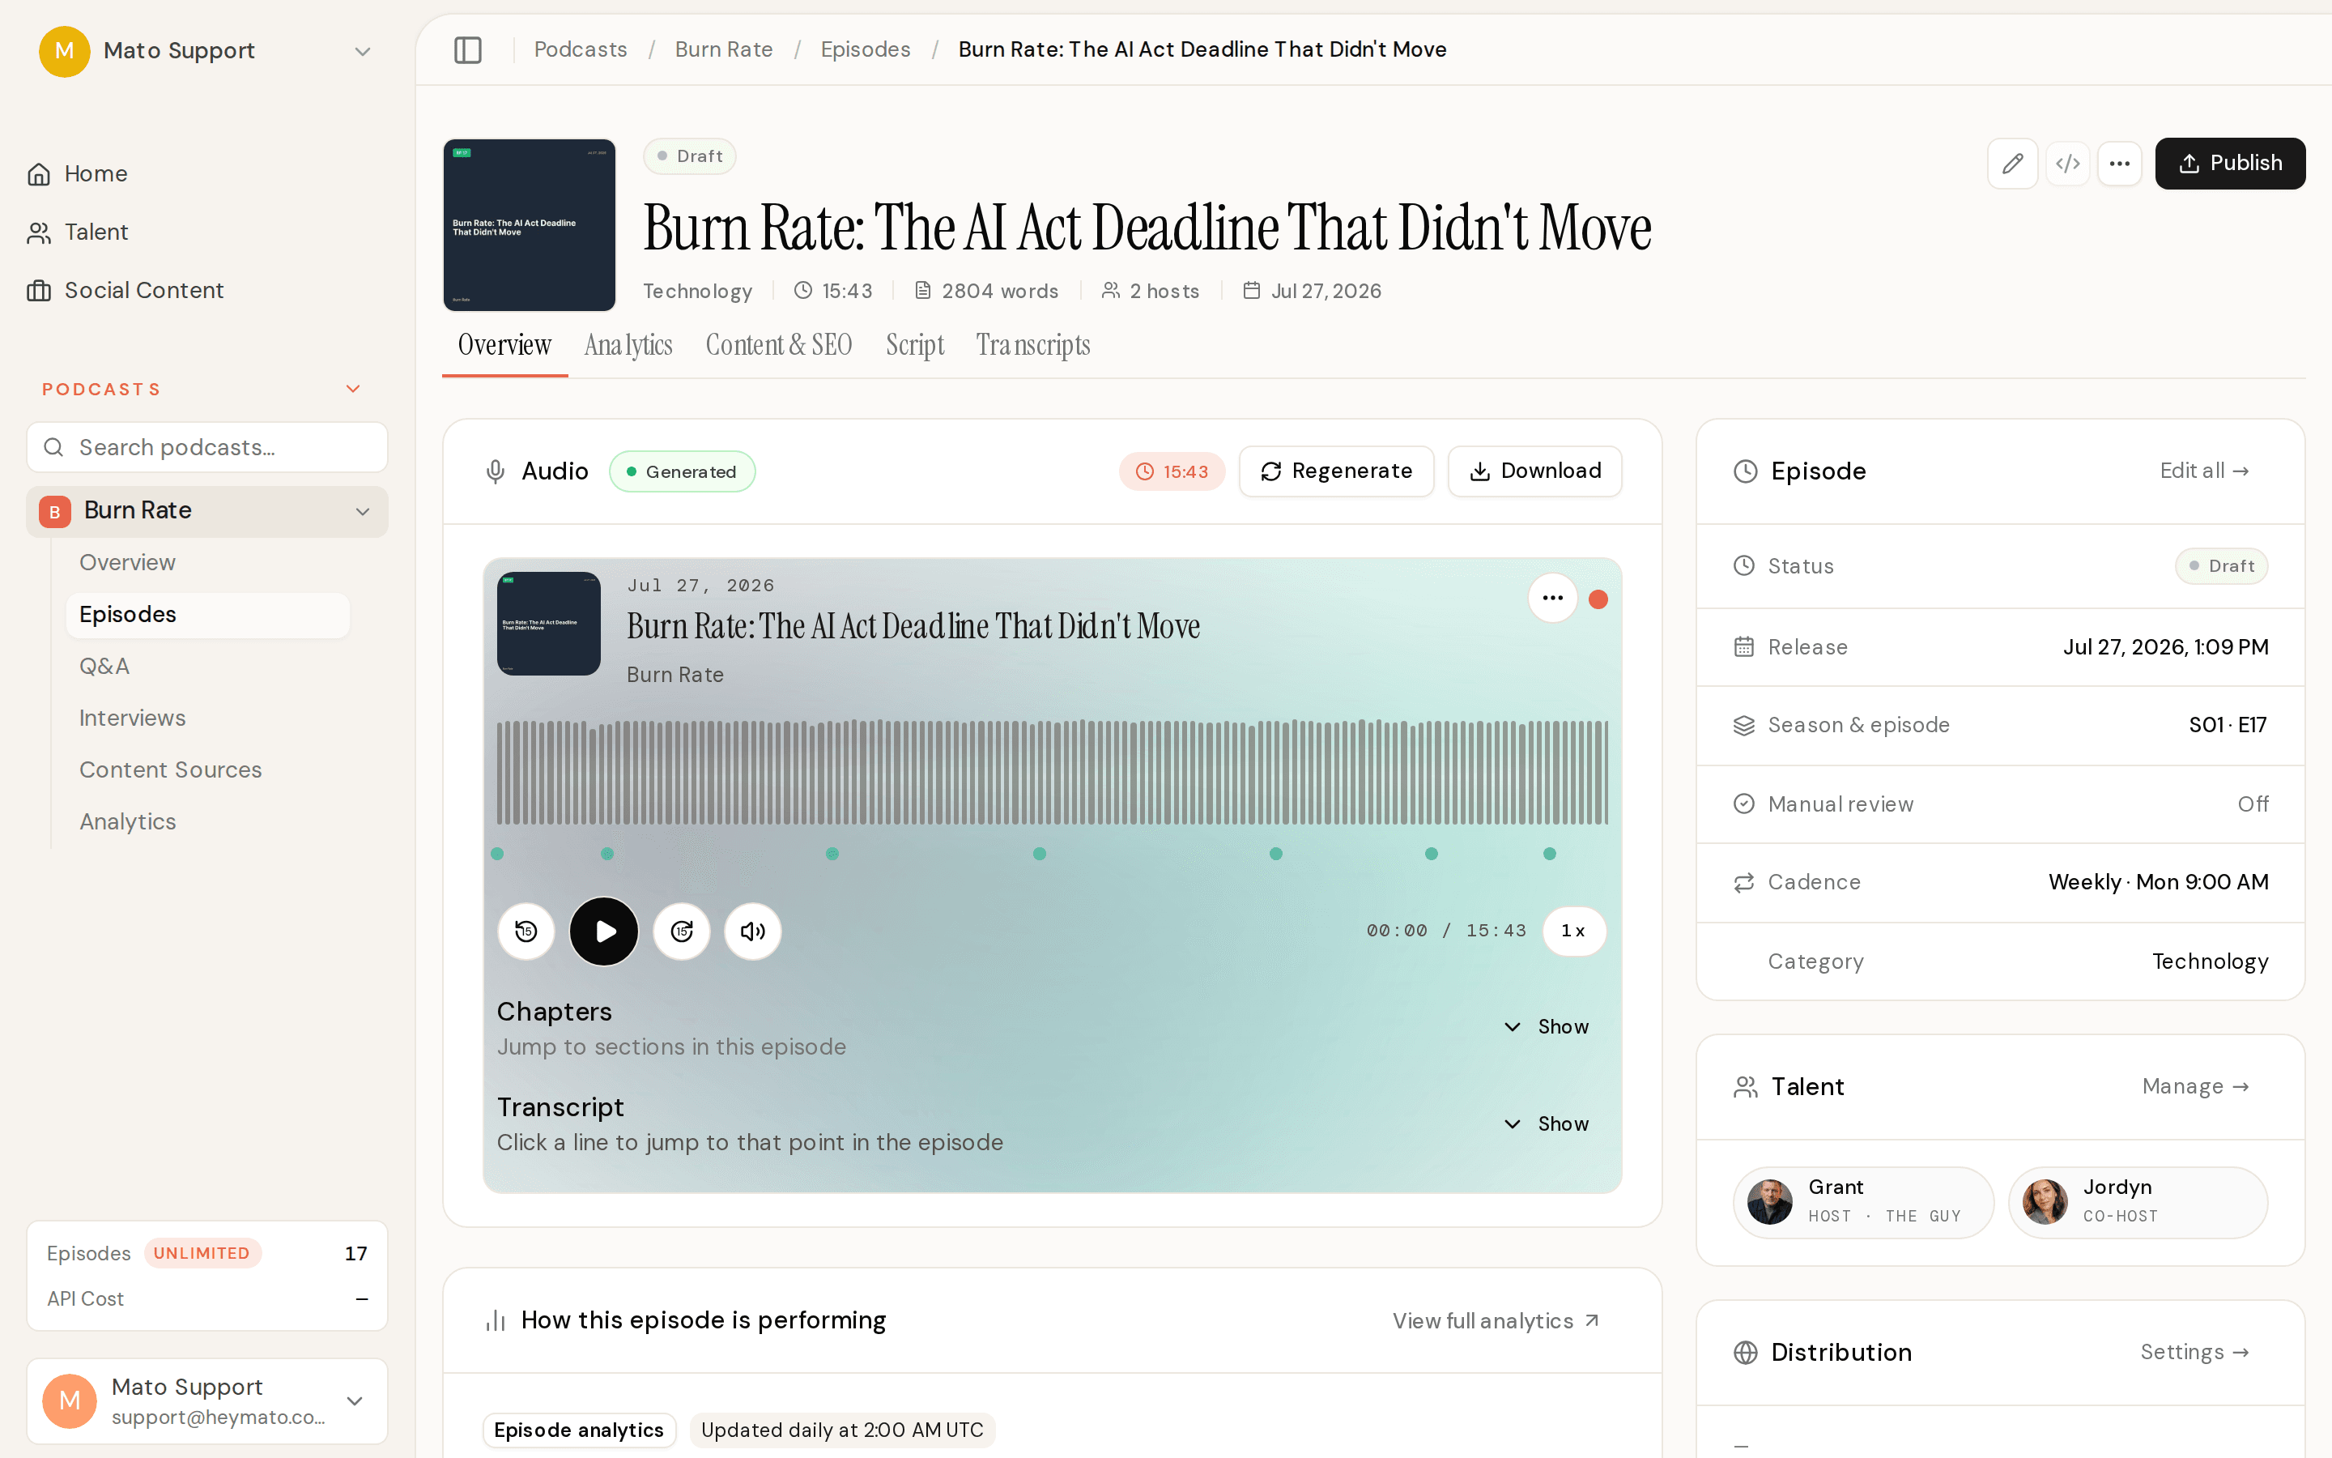The image size is (2332, 1458).
Task: Click the Draft status badge in Episode panel
Action: [x=2221, y=566]
